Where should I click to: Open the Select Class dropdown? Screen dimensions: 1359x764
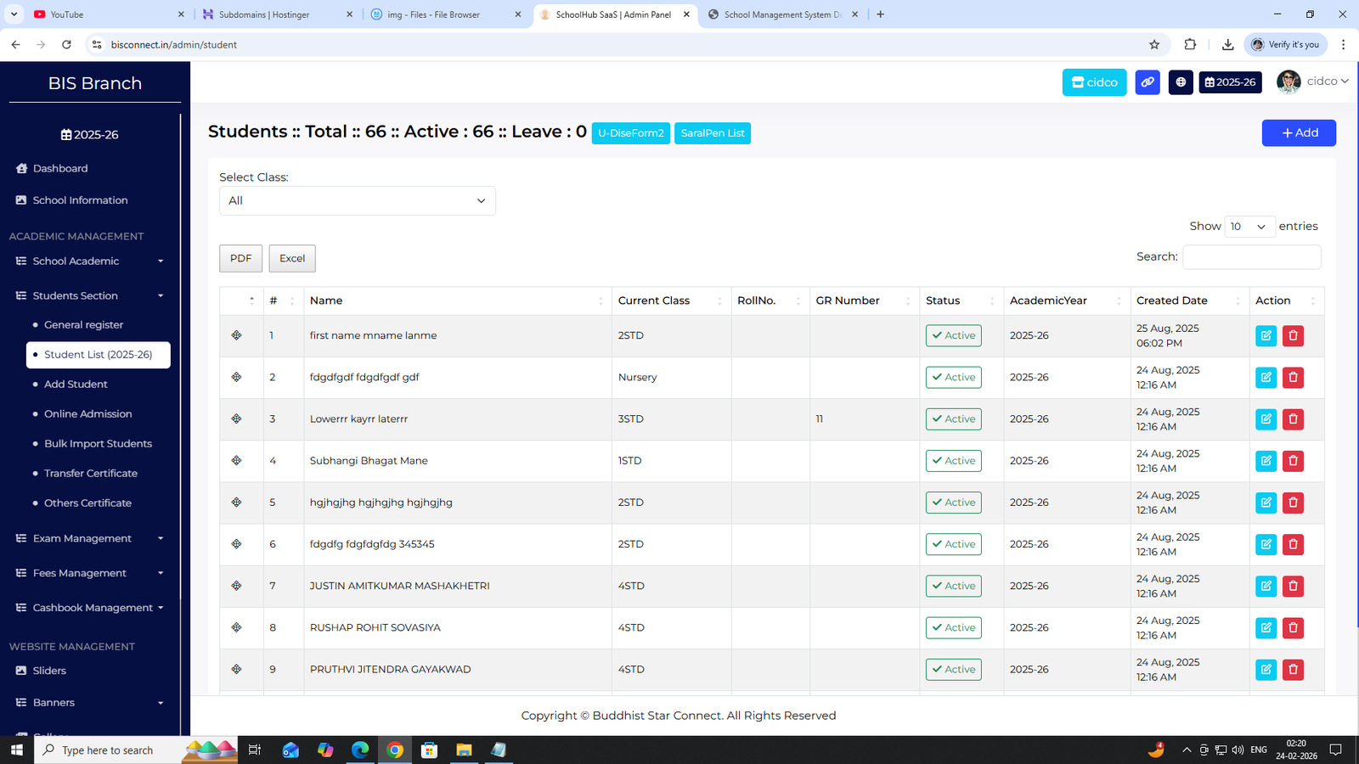357,200
